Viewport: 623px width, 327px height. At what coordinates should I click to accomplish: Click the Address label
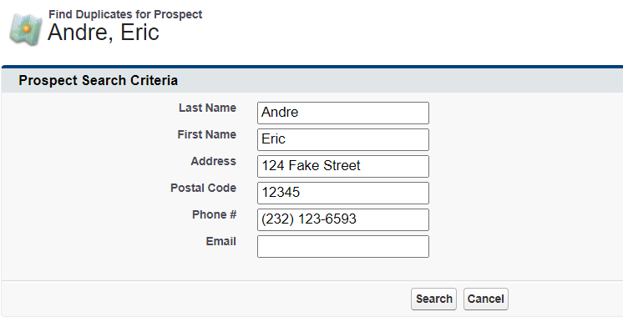(x=213, y=161)
